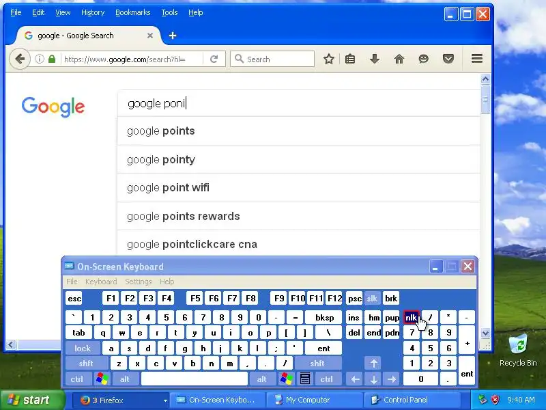546x410 pixels.
Task: Click the green secure padlock icon
Action: pos(52,59)
